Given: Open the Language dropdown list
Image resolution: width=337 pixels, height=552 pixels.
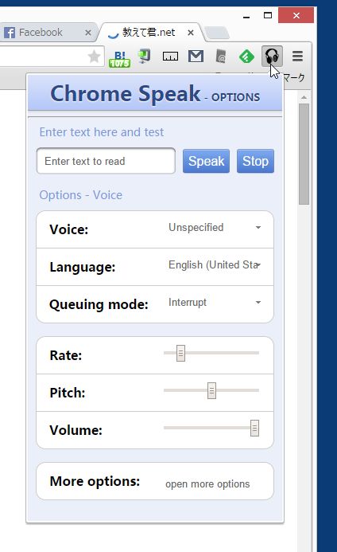Looking at the screenshot, I should tap(215, 264).
